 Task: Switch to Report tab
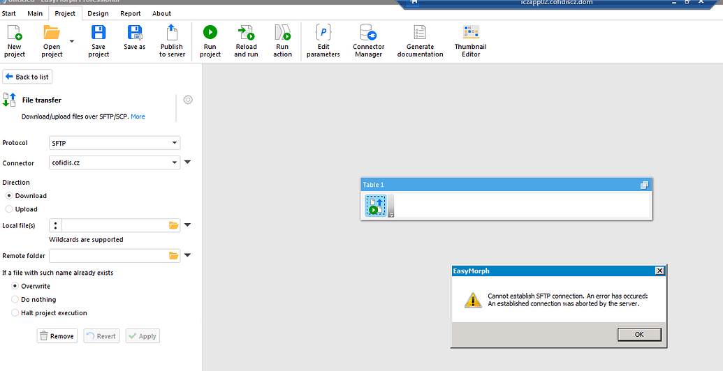[131, 13]
